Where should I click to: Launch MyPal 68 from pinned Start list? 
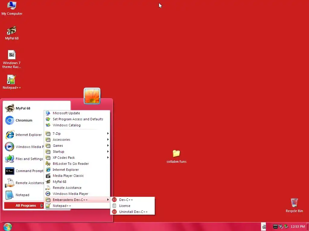pos(24,108)
